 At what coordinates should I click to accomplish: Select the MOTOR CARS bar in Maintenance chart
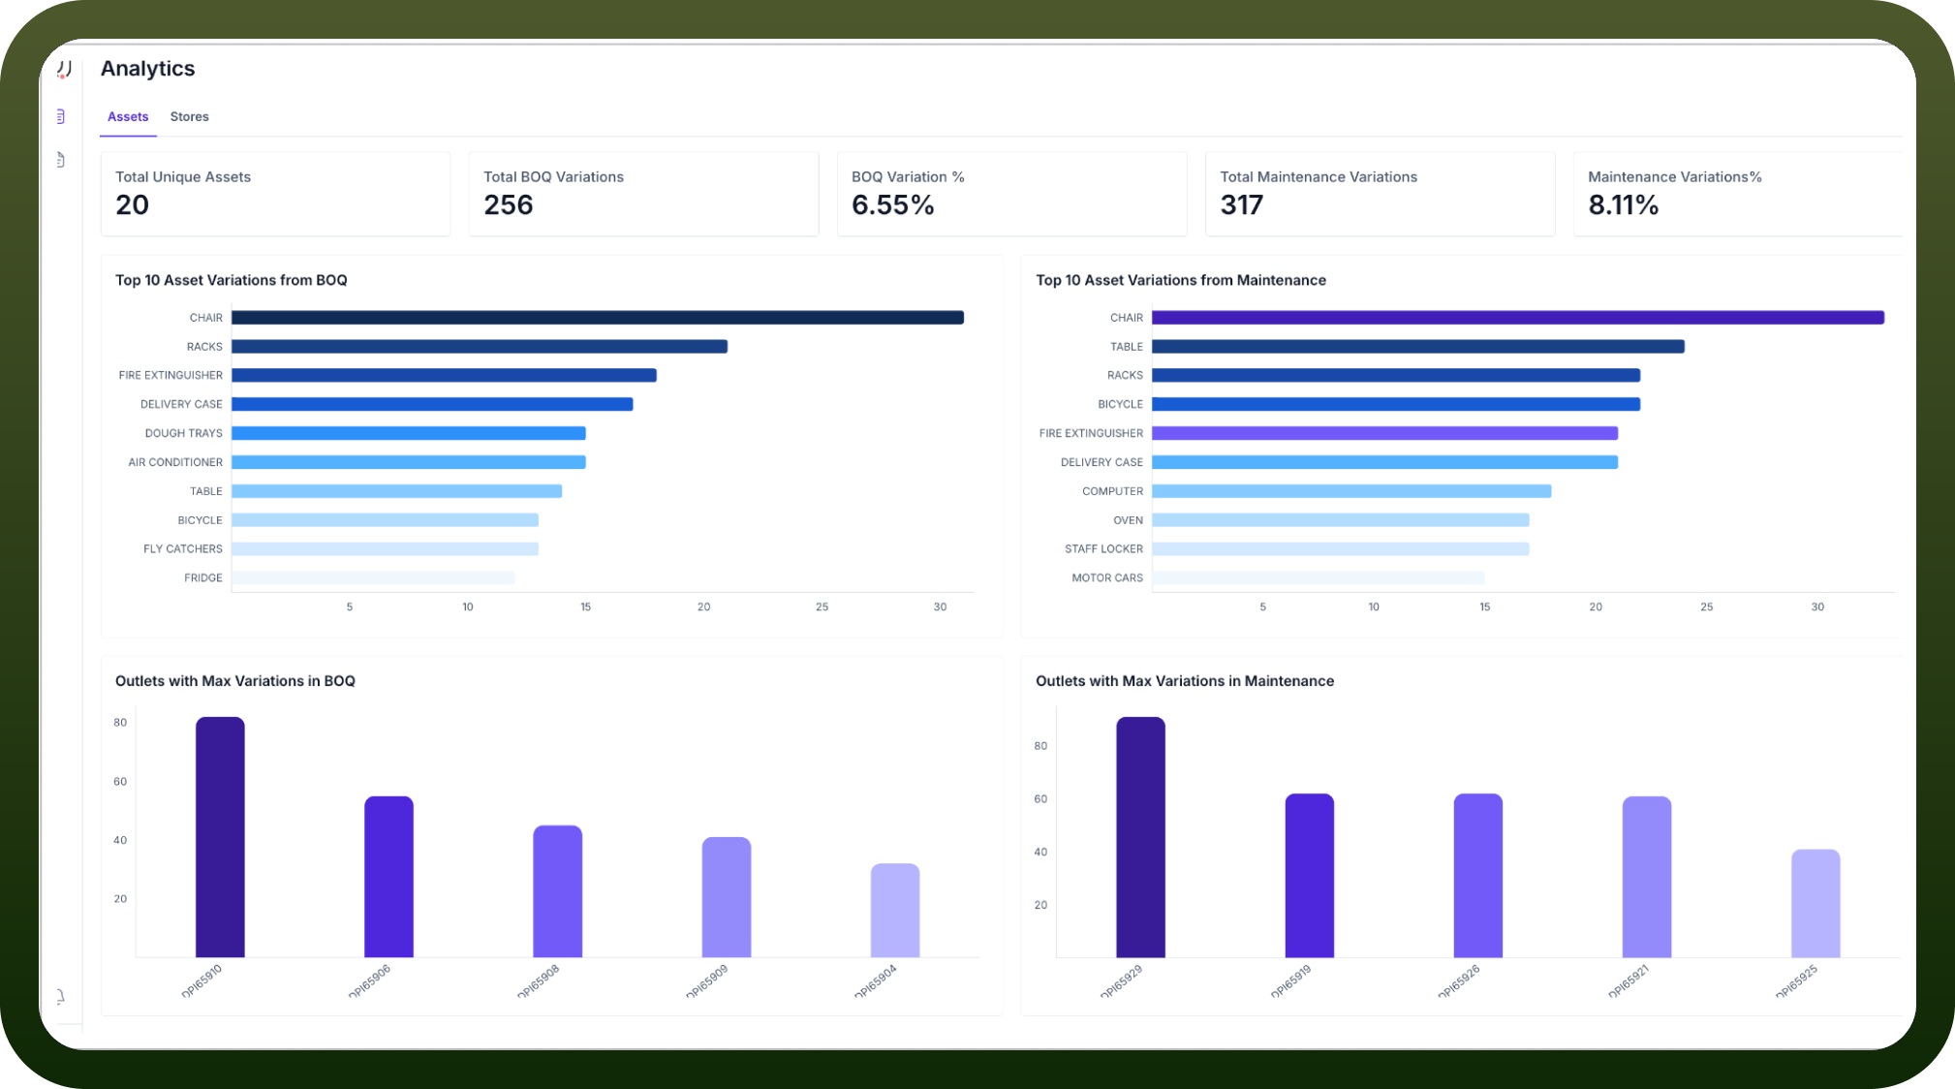(1319, 577)
